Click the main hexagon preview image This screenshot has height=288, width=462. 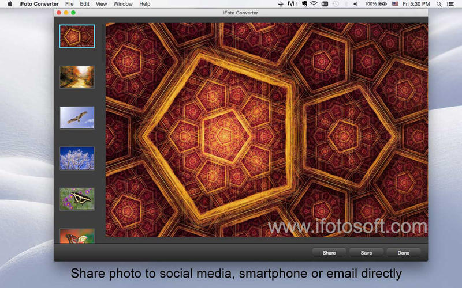267,130
